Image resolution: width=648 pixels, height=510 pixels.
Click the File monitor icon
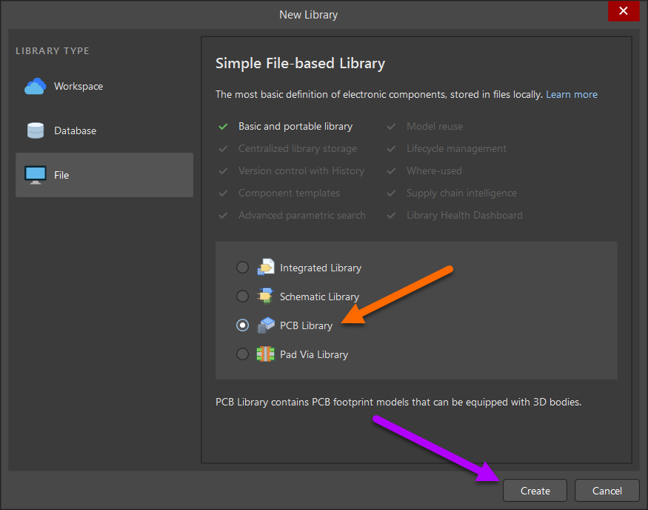pyautogui.click(x=35, y=176)
